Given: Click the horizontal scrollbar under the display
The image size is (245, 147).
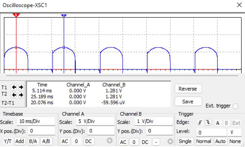Looking at the screenshot, I should click(x=122, y=76).
